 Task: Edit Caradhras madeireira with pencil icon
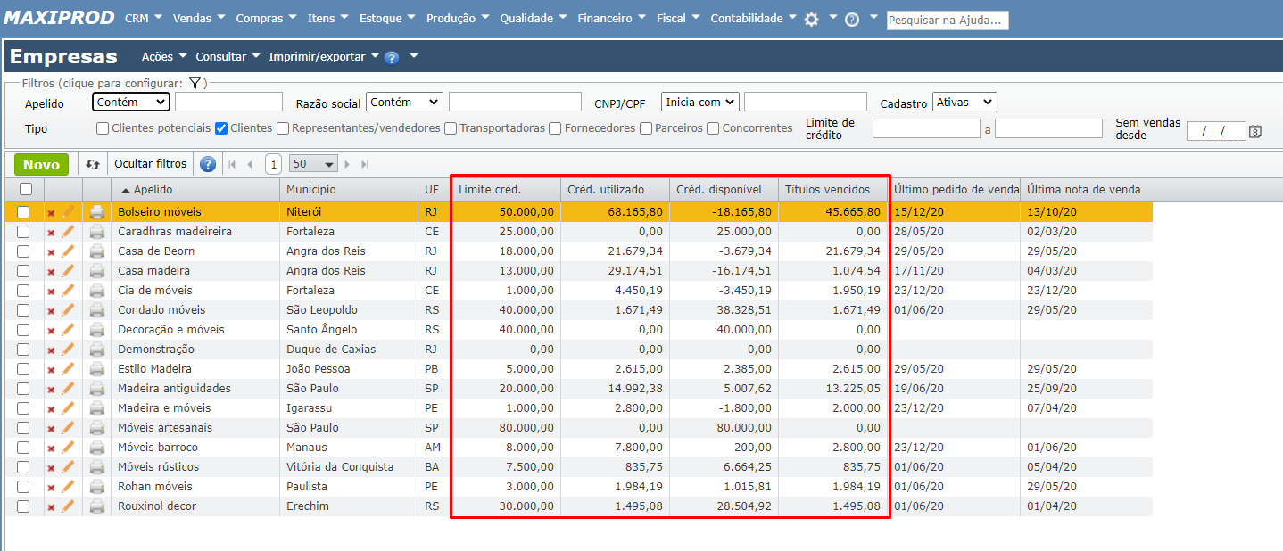click(x=68, y=232)
